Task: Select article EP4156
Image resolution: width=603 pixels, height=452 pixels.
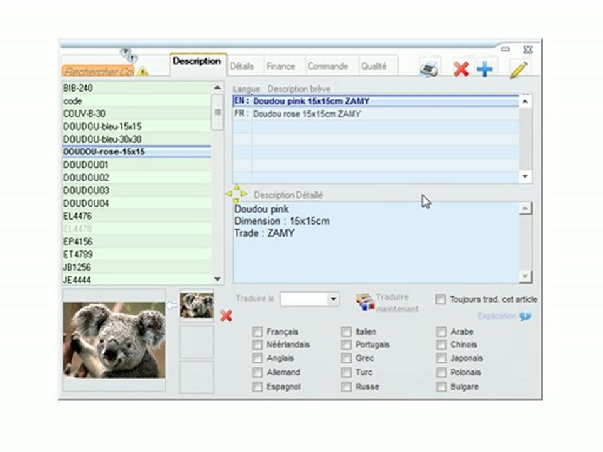Action: pos(136,241)
